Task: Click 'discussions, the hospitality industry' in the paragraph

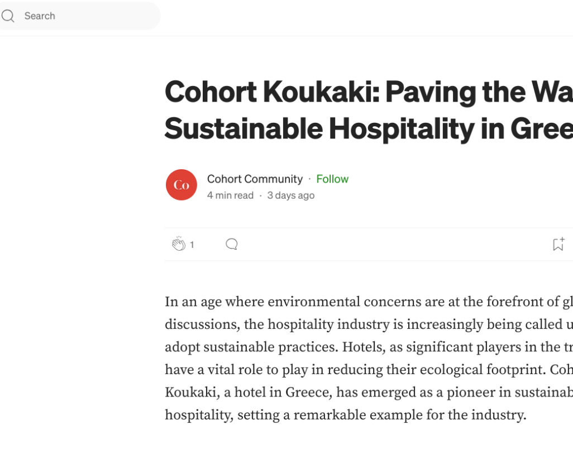Action: click(274, 324)
